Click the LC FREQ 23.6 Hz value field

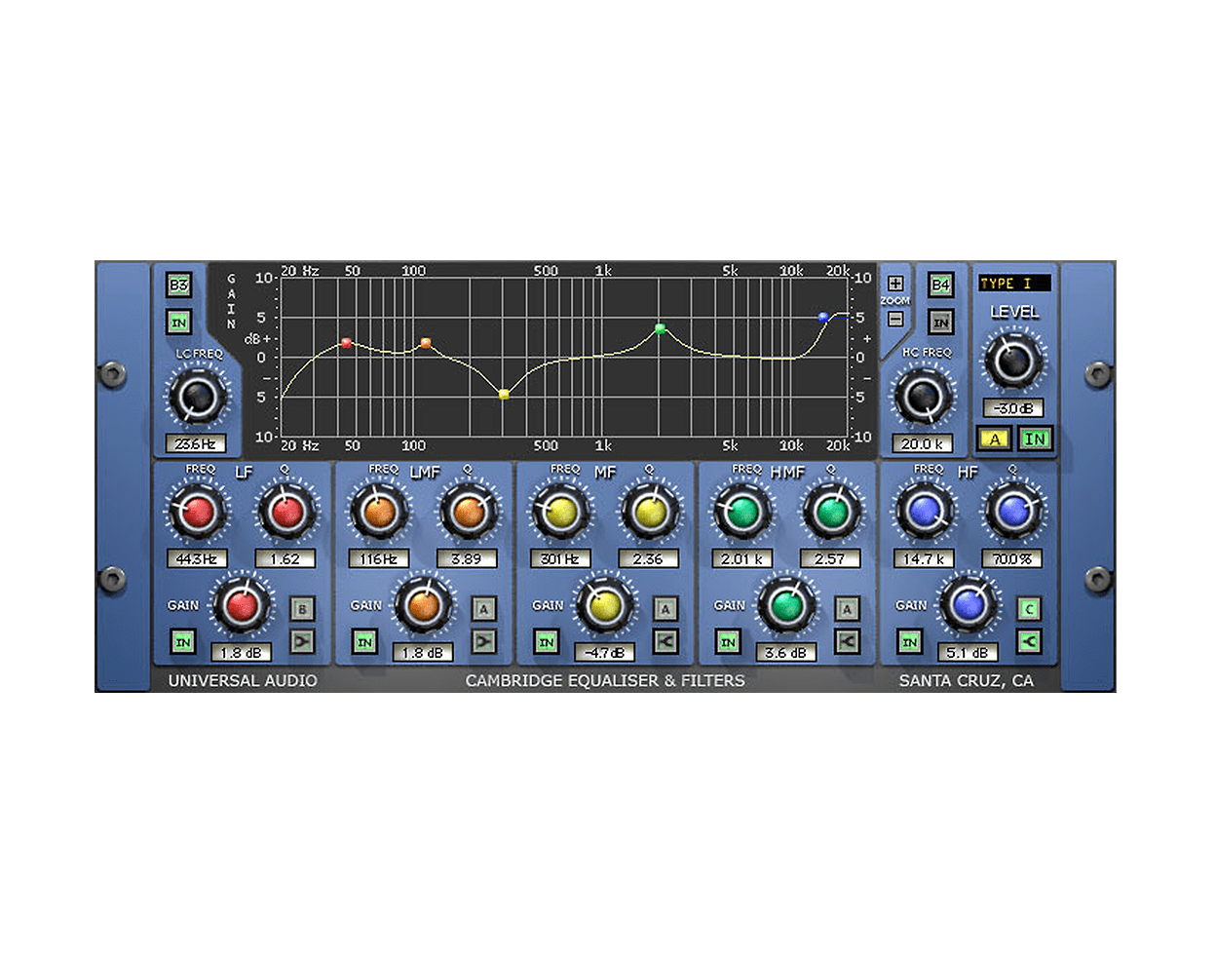[x=196, y=443]
